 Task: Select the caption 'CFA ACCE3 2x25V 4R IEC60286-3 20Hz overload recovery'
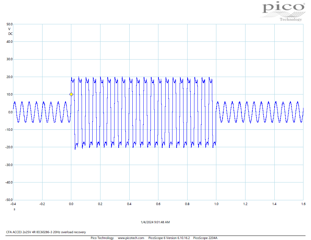pos(46,232)
